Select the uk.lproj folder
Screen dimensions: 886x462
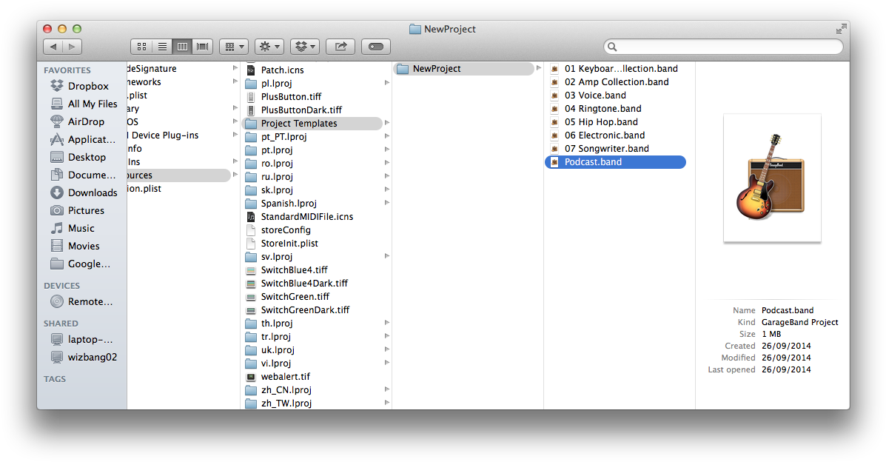(x=270, y=350)
